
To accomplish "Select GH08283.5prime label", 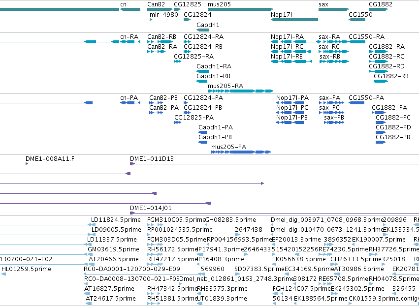I will coord(230,220).
